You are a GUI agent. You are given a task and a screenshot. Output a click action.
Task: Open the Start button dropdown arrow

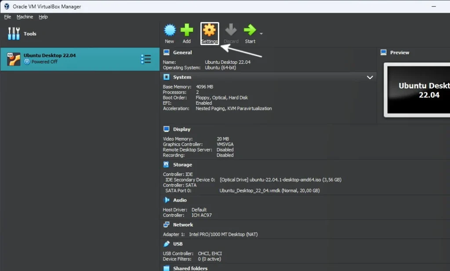tap(261, 33)
